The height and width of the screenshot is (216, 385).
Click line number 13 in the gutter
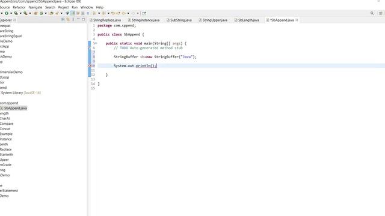pyautogui.click(x=93, y=79)
